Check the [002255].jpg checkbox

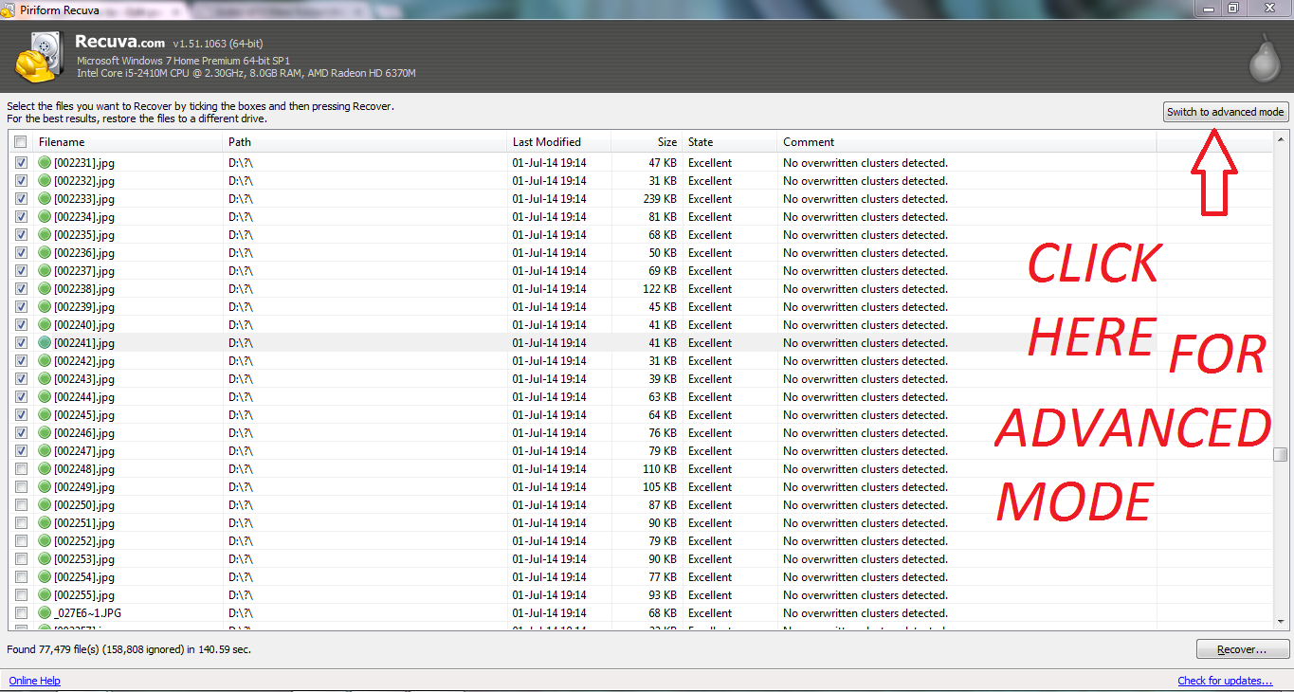tap(21, 595)
